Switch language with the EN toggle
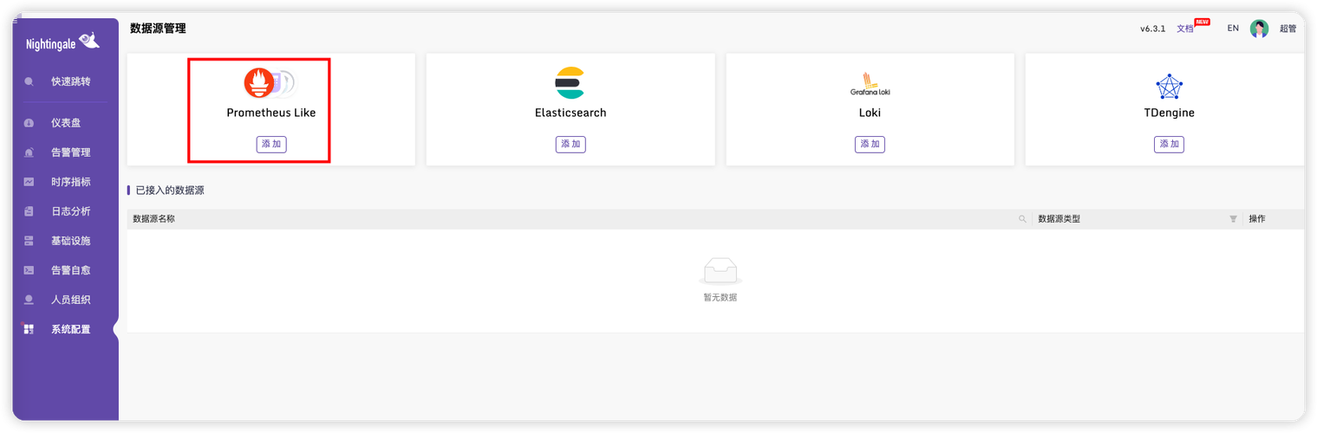This screenshot has height=433, width=1317. tap(1233, 29)
